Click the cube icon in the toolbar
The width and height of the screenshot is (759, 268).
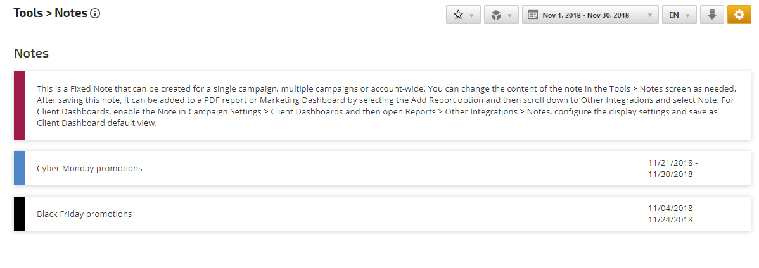[496, 15]
